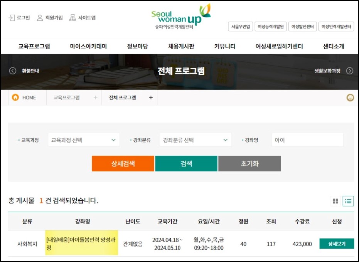Expand the 전체 프로그램 breadcrumb plus menu
359x262 pixels.
pos(150,97)
